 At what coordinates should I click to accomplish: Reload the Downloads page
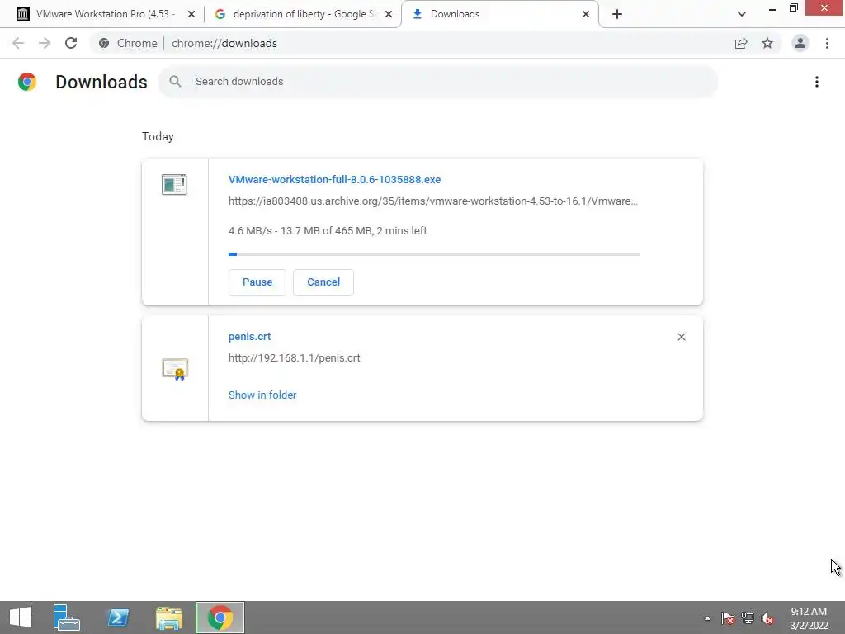(71, 43)
